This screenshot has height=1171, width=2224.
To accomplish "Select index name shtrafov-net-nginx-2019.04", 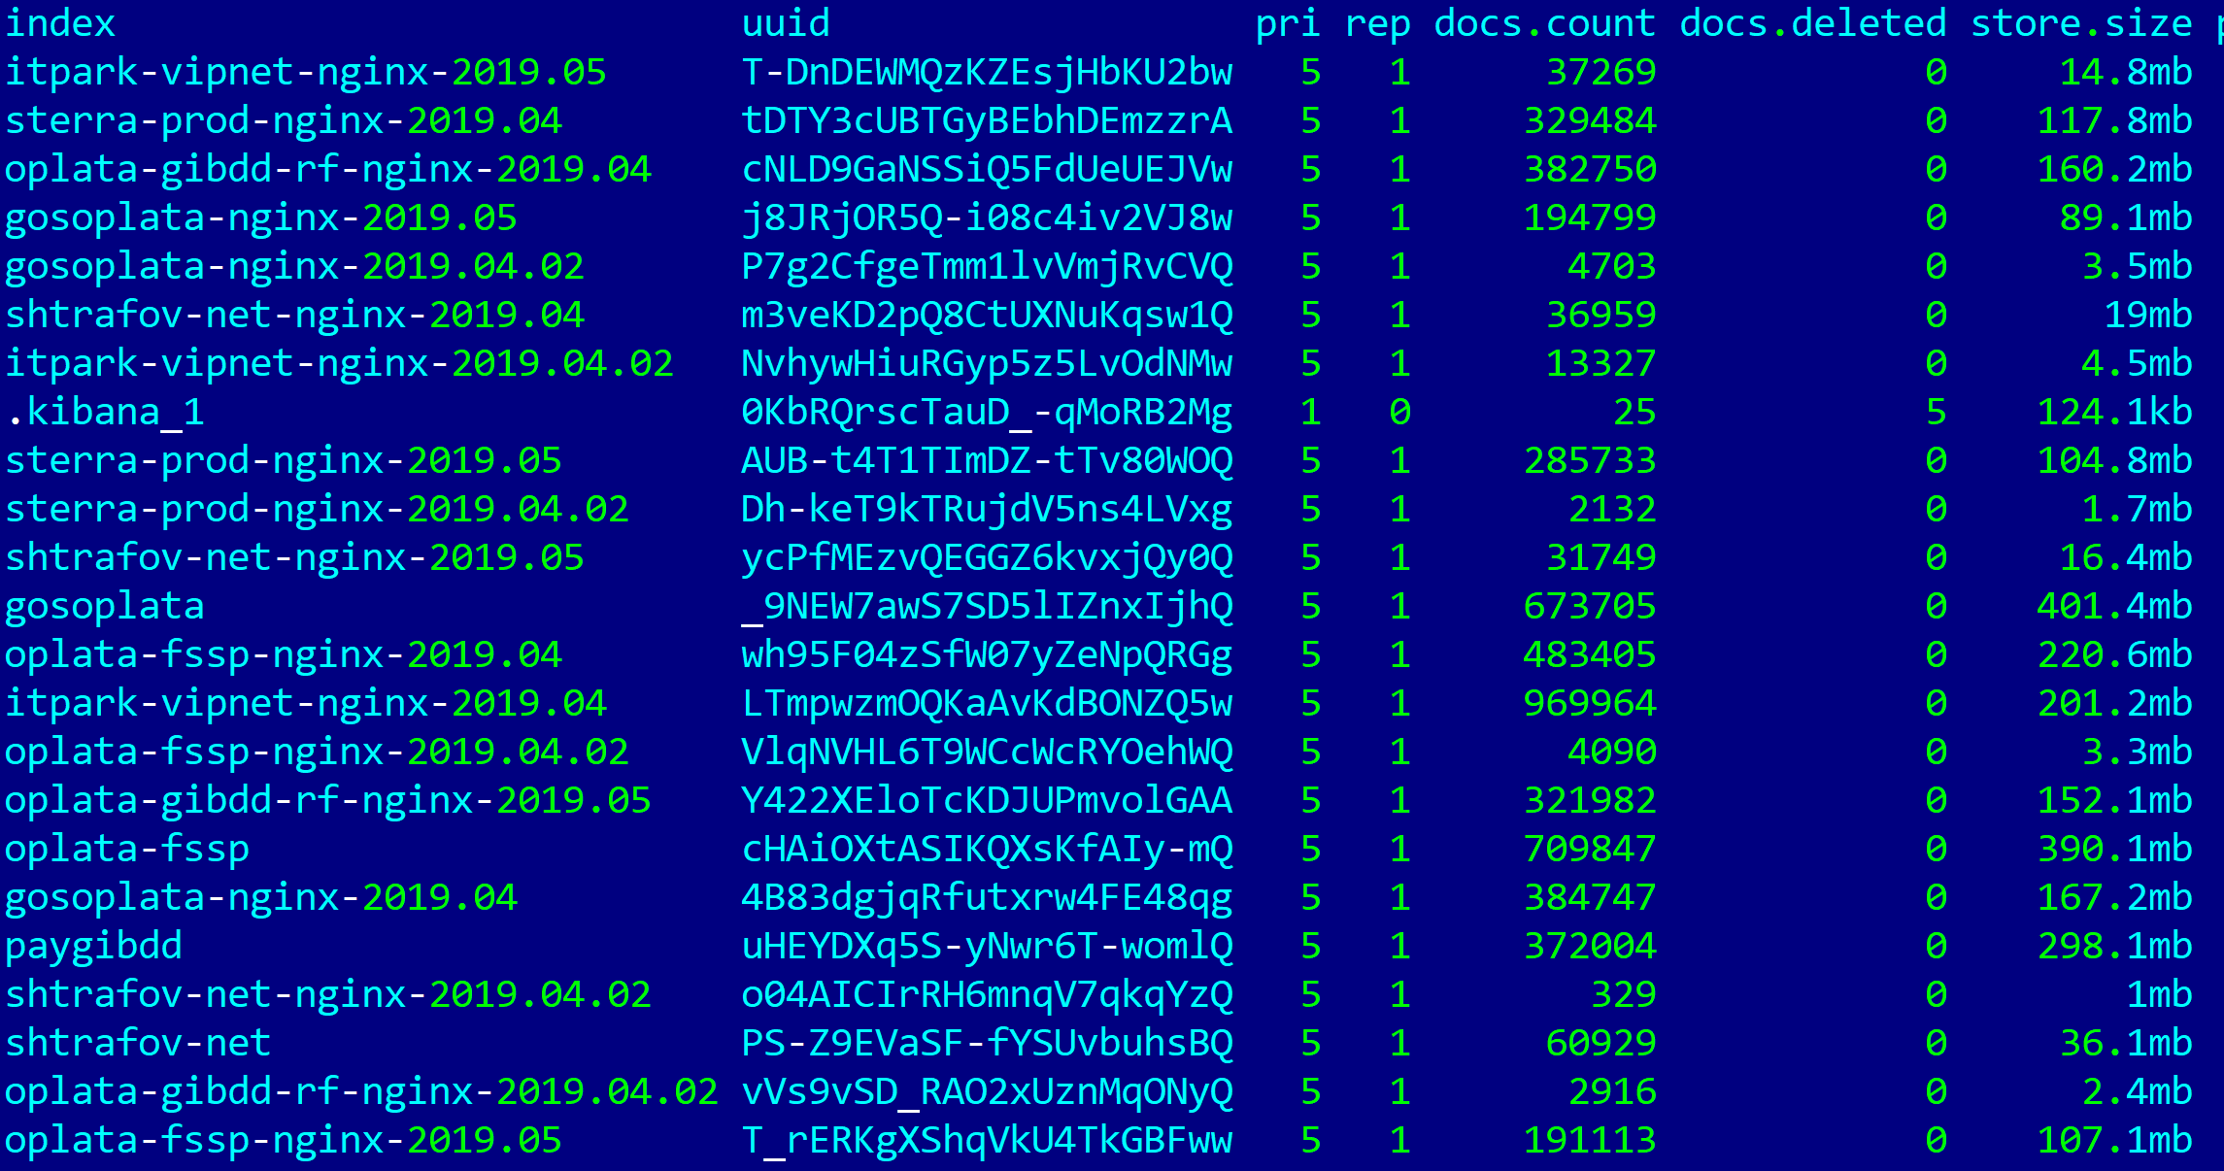I will pos(294,315).
